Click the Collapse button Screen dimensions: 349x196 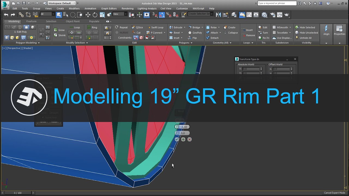point(231,33)
